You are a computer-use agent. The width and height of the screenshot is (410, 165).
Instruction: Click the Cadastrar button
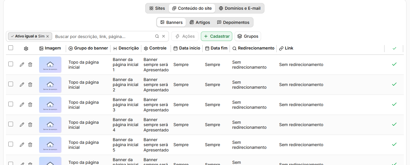[x=217, y=36]
